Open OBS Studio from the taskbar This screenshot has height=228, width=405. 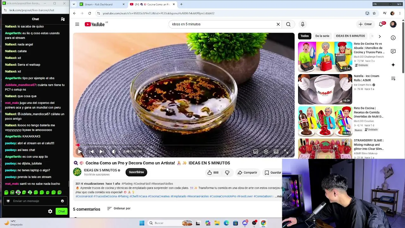pos(254,223)
